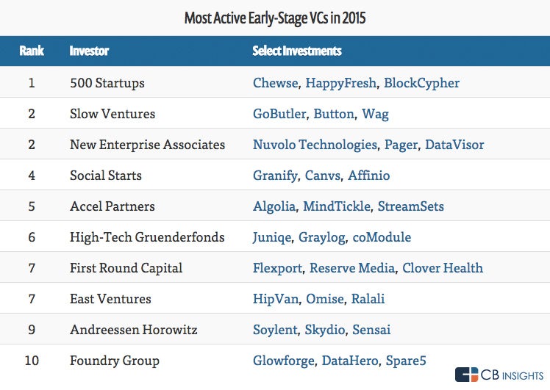Click the Select Investments column header
Screen dimensions: 550x390
click(x=296, y=51)
